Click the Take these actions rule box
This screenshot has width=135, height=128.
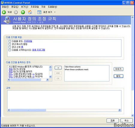click(x=87, y=73)
